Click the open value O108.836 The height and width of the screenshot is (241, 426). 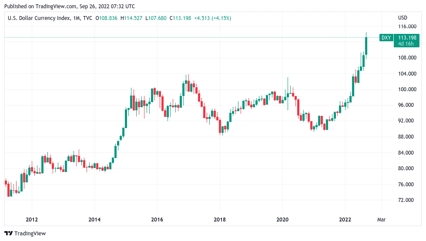(x=106, y=18)
